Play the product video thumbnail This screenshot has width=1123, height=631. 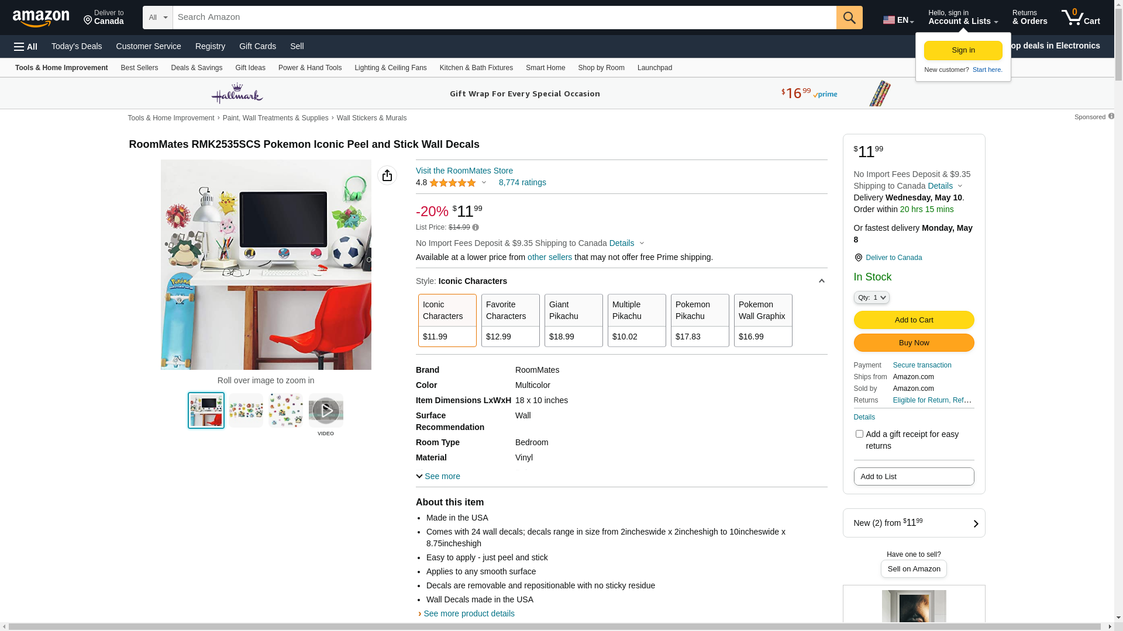point(326,411)
